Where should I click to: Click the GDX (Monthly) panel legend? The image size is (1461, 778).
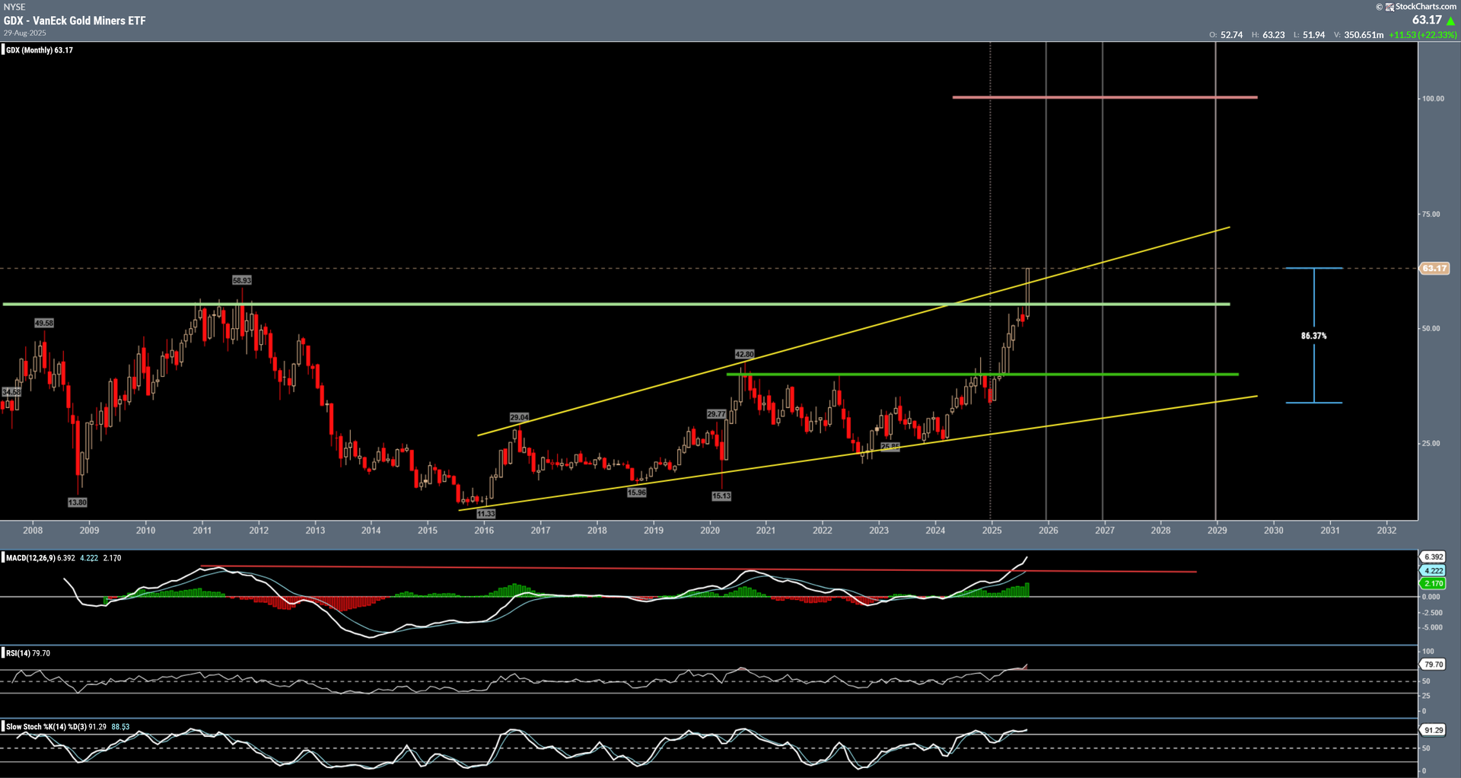pyautogui.click(x=40, y=50)
